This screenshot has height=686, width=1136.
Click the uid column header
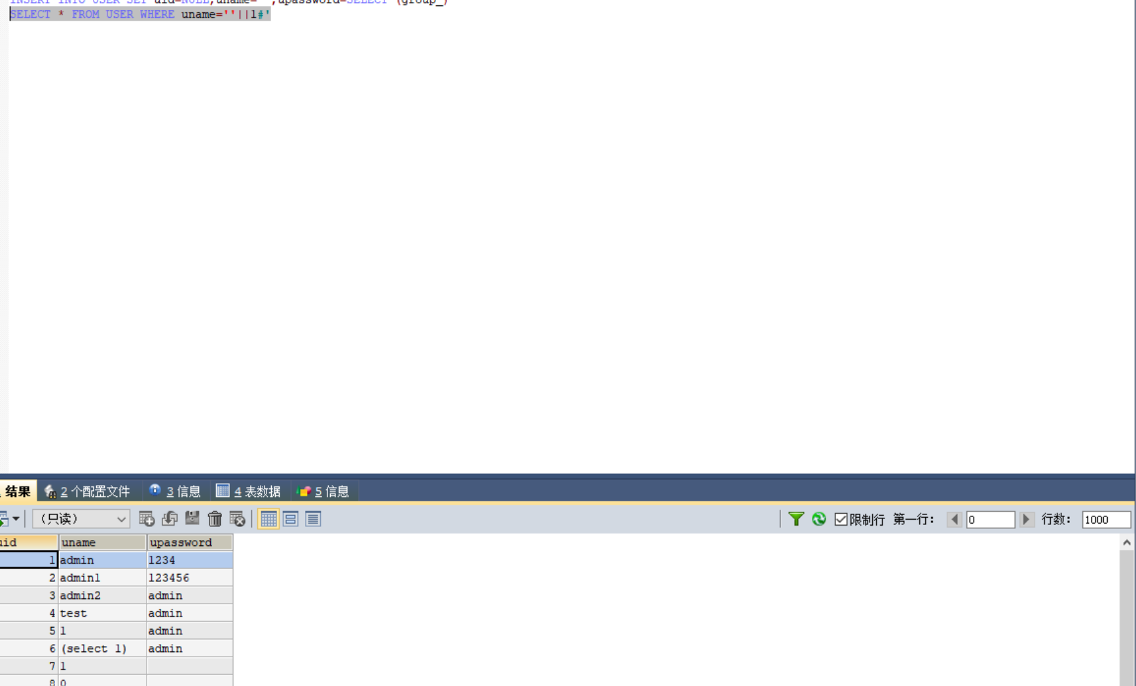28,542
